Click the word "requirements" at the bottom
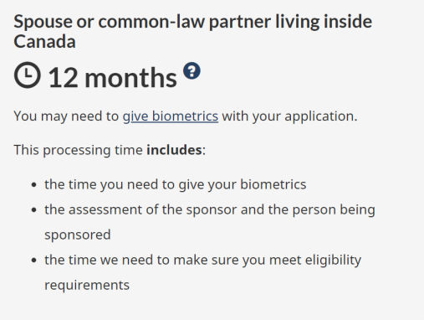The image size is (424, 320). 87,286
